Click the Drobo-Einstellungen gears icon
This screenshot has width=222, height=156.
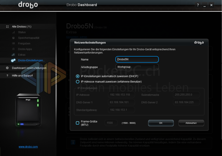click(x=13, y=61)
